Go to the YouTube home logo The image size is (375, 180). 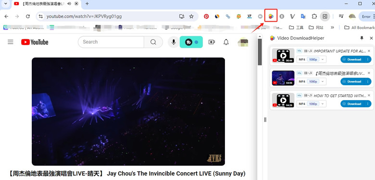35,42
